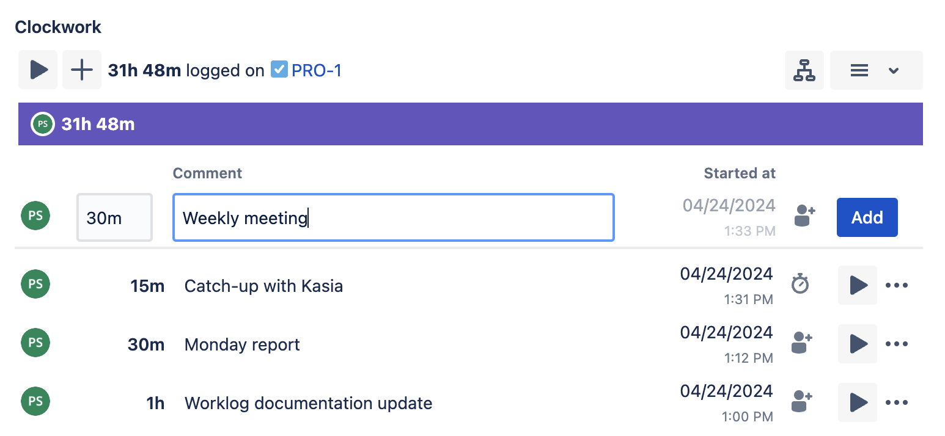Edit the 30m time spent field
The height and width of the screenshot is (436, 945).
pos(114,218)
